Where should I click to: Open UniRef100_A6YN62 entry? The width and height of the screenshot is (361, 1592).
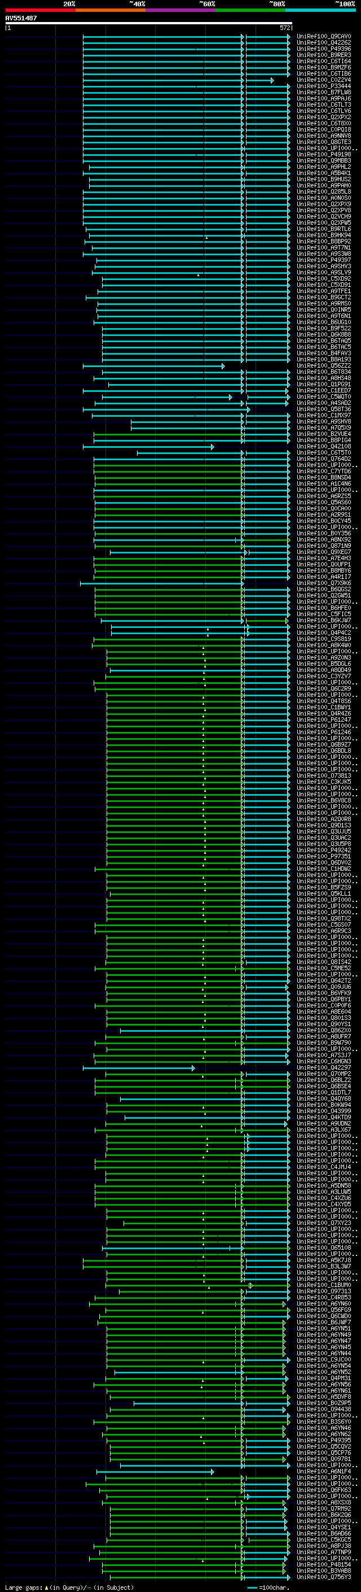(324, 1434)
